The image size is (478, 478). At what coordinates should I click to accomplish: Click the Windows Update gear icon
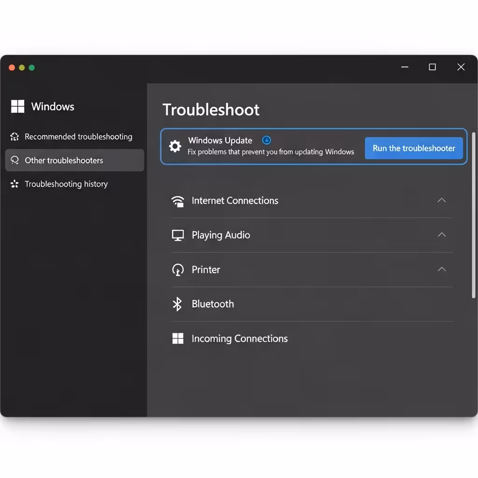point(175,146)
